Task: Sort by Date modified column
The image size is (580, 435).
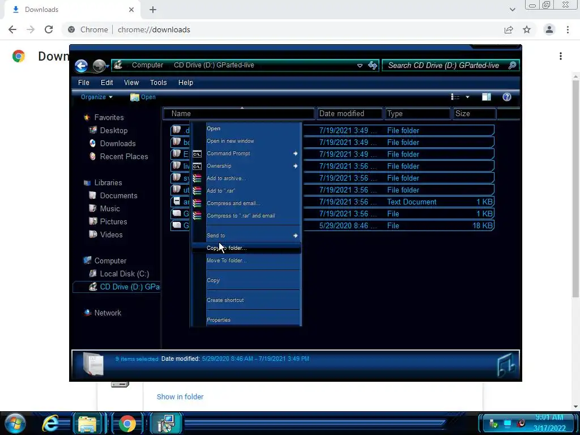Action: [349, 113]
